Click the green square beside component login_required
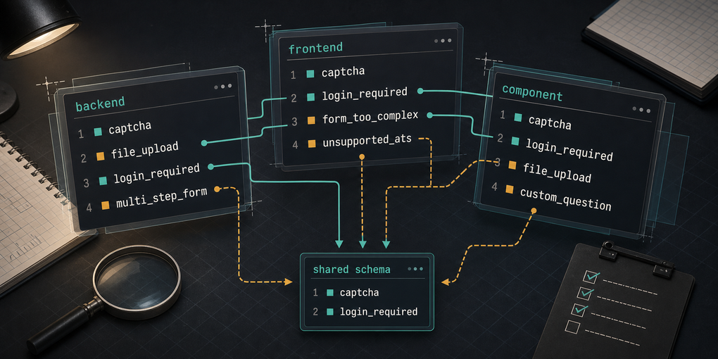Viewport: 718px width, 359px height. coord(515,141)
